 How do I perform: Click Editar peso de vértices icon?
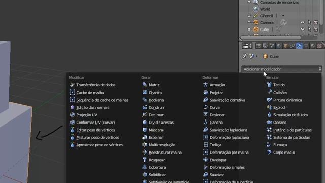72,130
